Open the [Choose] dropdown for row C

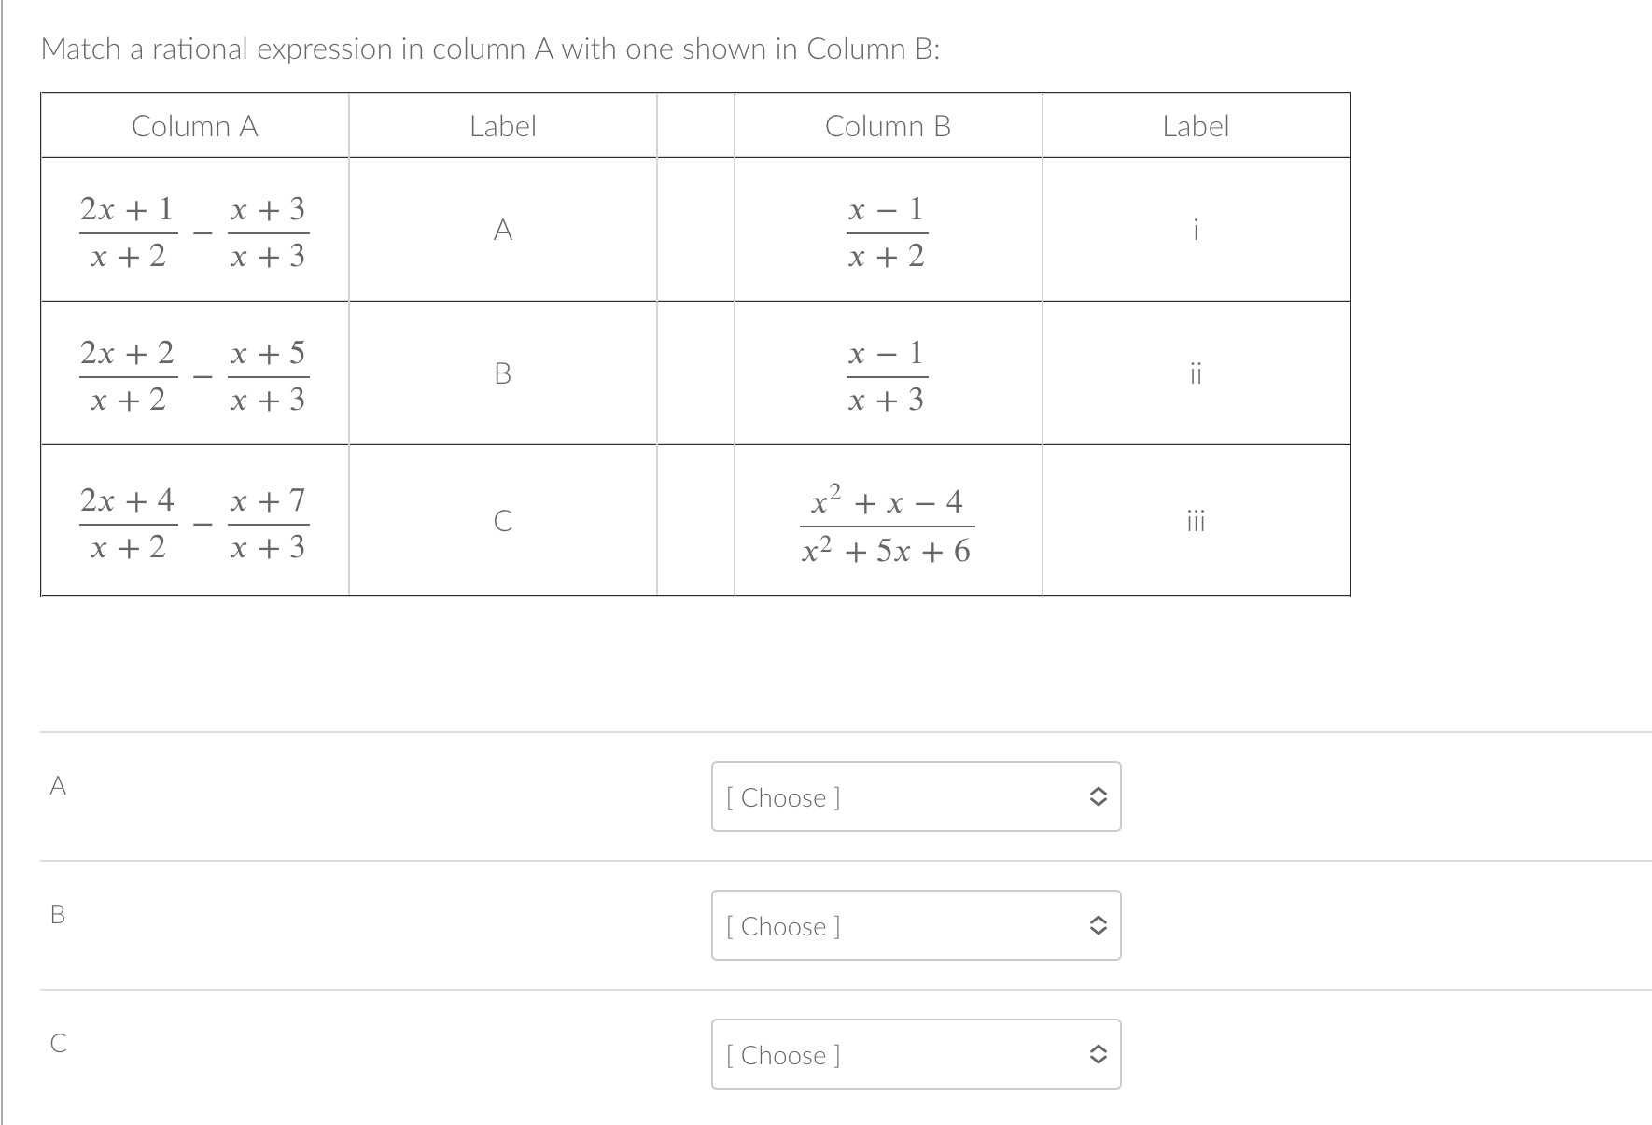click(915, 1054)
